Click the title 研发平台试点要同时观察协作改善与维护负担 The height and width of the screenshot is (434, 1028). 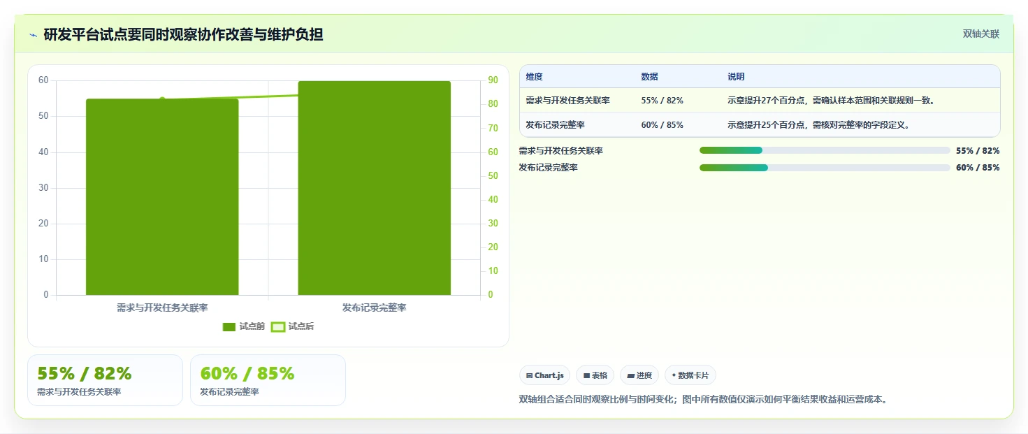(x=183, y=34)
